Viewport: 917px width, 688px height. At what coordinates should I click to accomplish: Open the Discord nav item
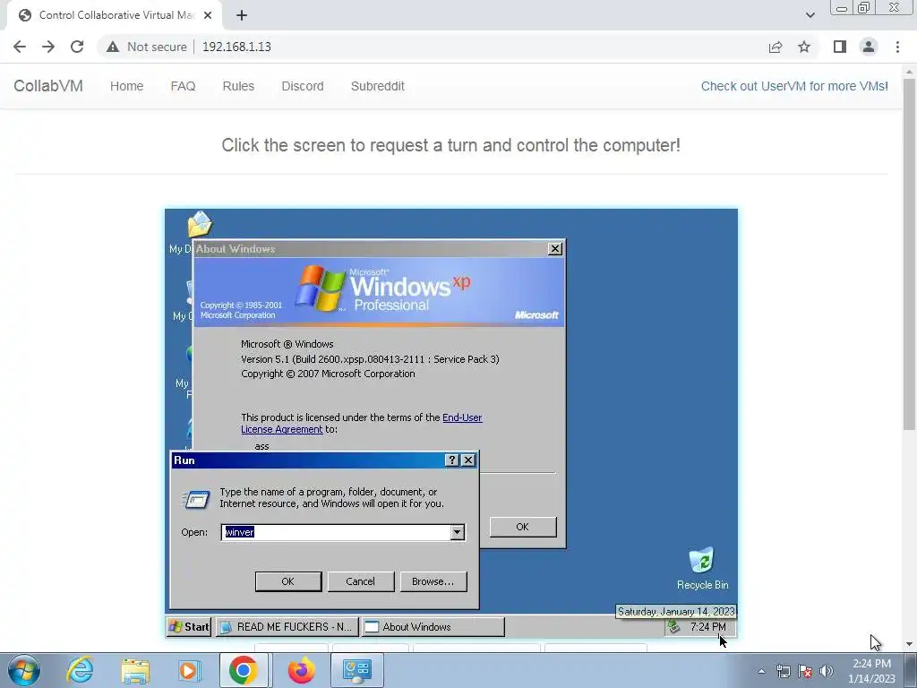(x=303, y=86)
